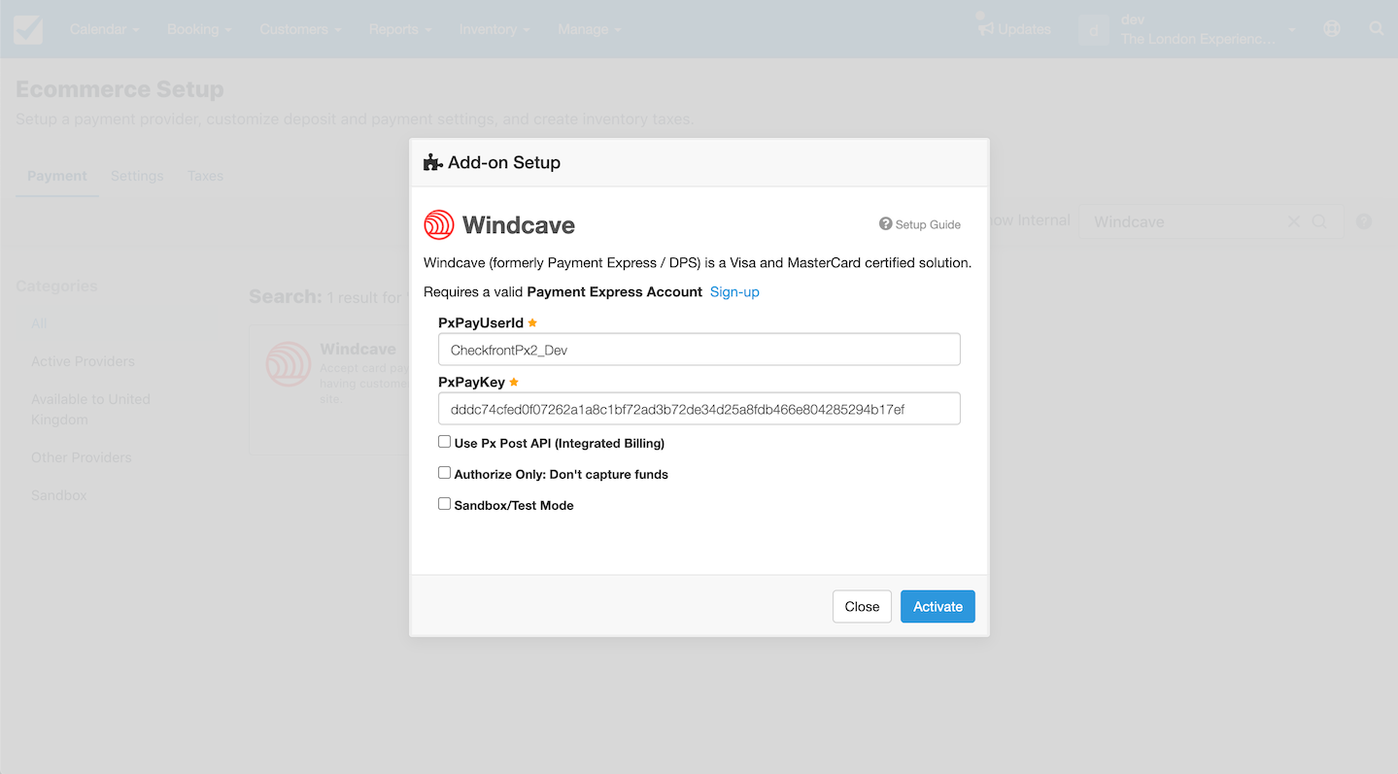Screen dimensions: 1398x774
Task: Expand the Manage menu
Action: 589,29
